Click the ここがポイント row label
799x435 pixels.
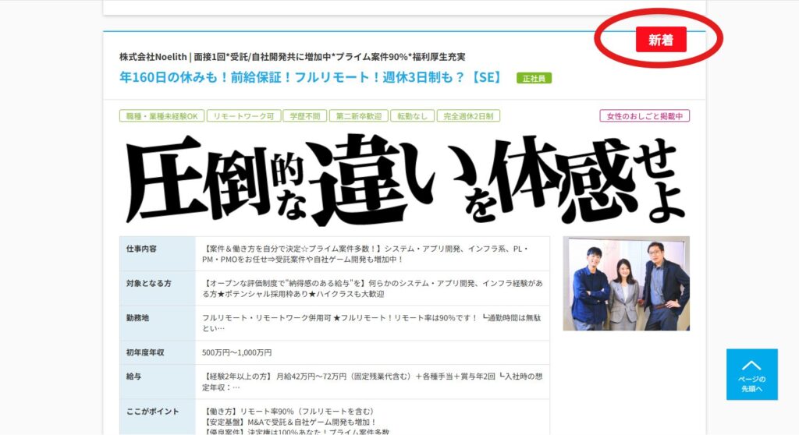(152, 412)
